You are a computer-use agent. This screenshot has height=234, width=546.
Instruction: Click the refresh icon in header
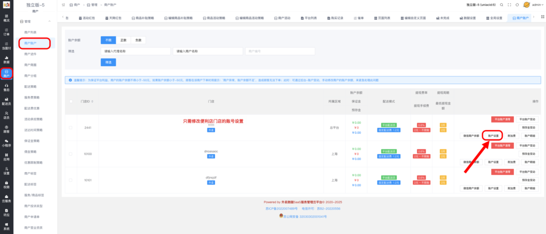[517, 5]
